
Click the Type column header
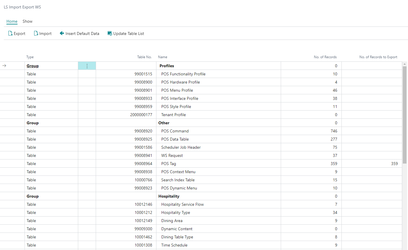[x=30, y=57]
